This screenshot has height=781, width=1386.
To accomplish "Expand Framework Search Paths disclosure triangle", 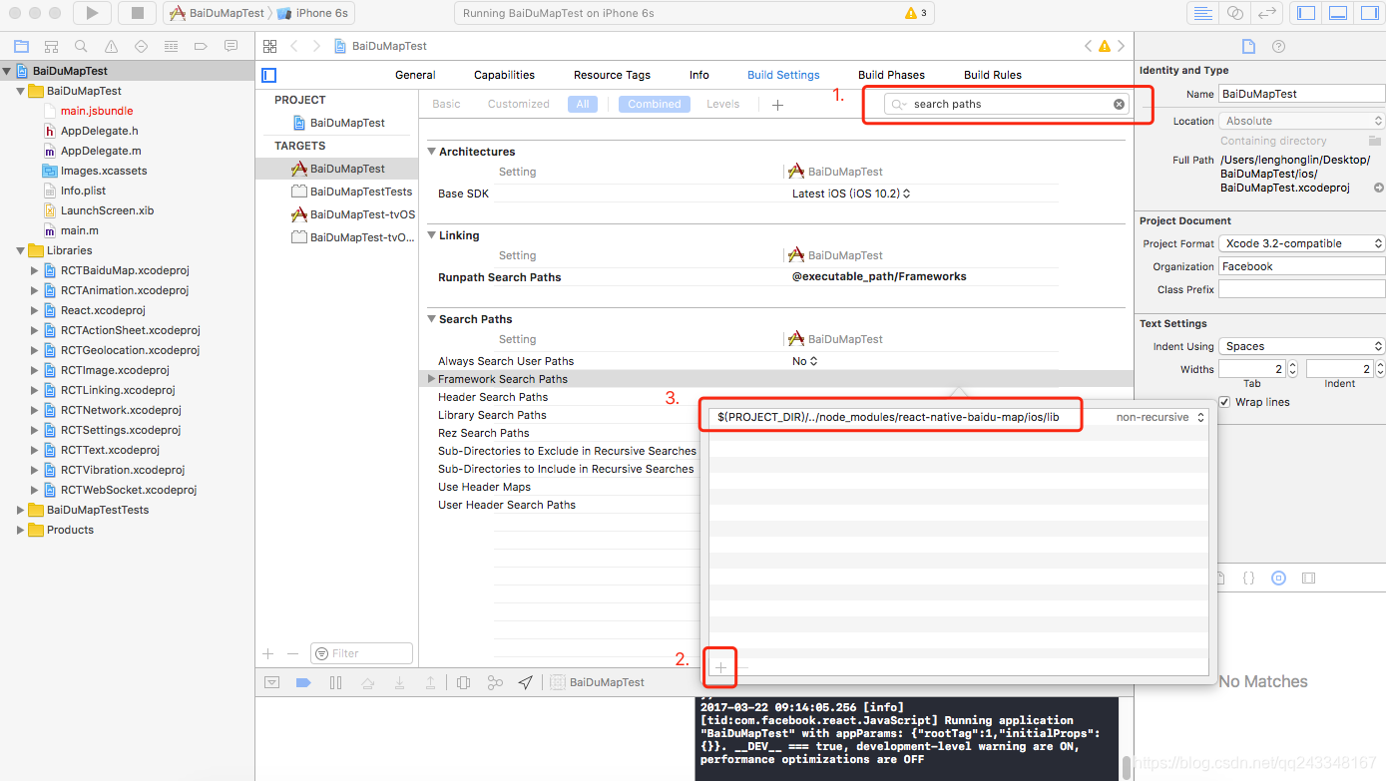I will tap(431, 379).
